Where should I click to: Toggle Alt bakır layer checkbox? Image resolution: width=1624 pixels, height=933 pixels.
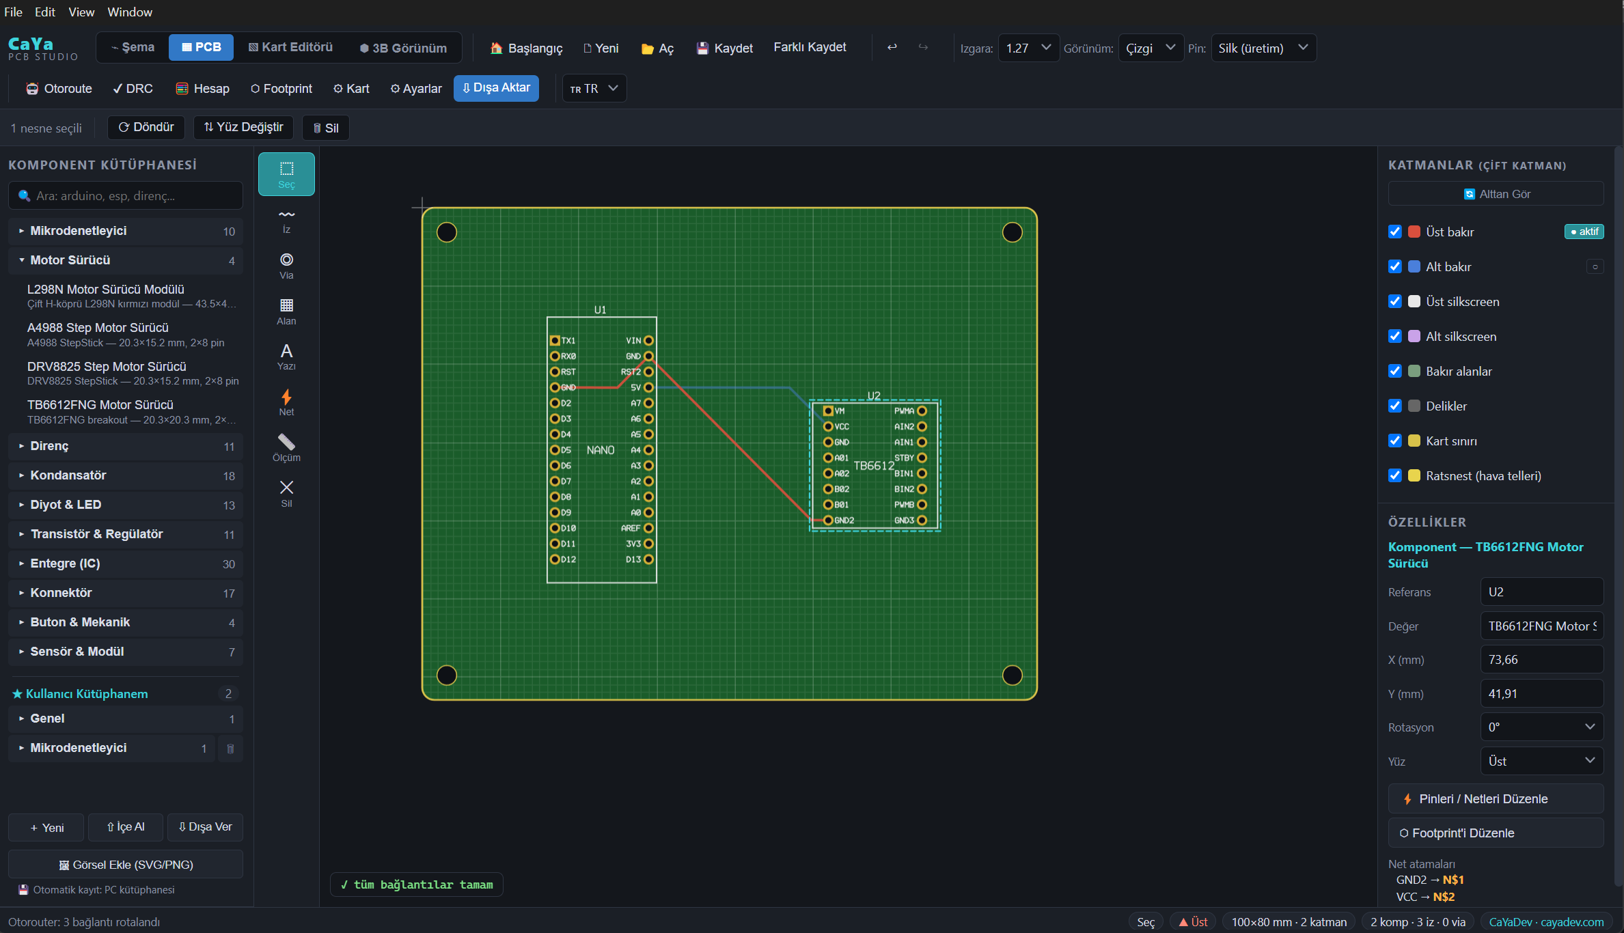(1395, 266)
